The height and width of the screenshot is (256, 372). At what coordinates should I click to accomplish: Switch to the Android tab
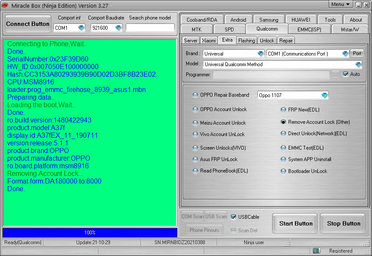click(x=238, y=20)
